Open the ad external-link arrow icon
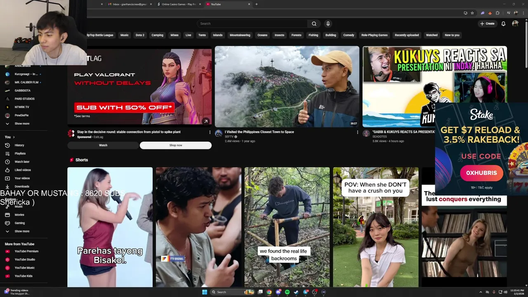Viewport: 528px width, 297px height. [205, 121]
